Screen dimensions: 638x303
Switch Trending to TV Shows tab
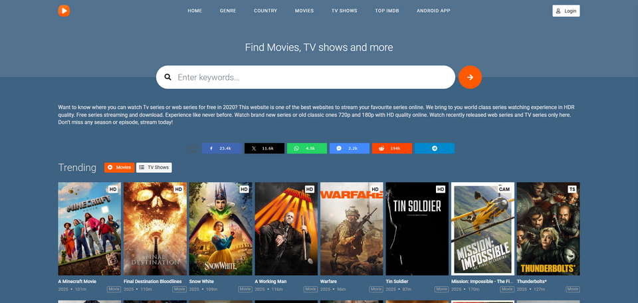(x=154, y=167)
